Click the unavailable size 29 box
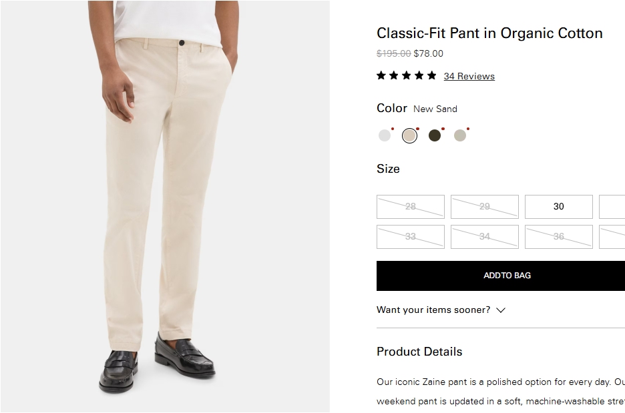625x413 pixels. coord(485,207)
